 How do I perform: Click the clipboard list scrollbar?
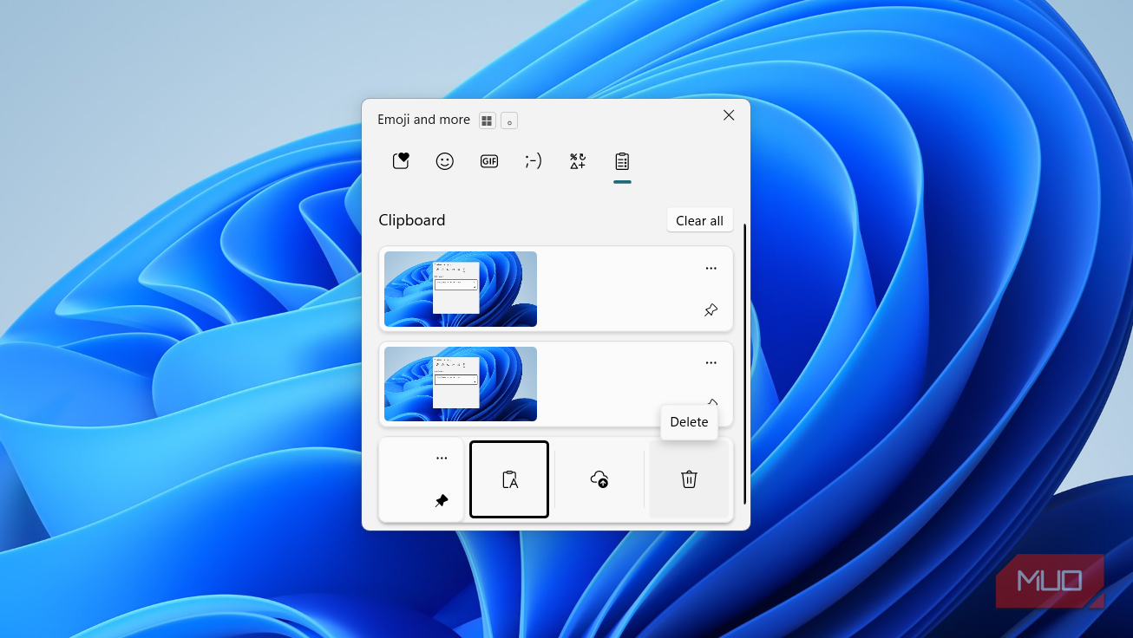point(744,364)
